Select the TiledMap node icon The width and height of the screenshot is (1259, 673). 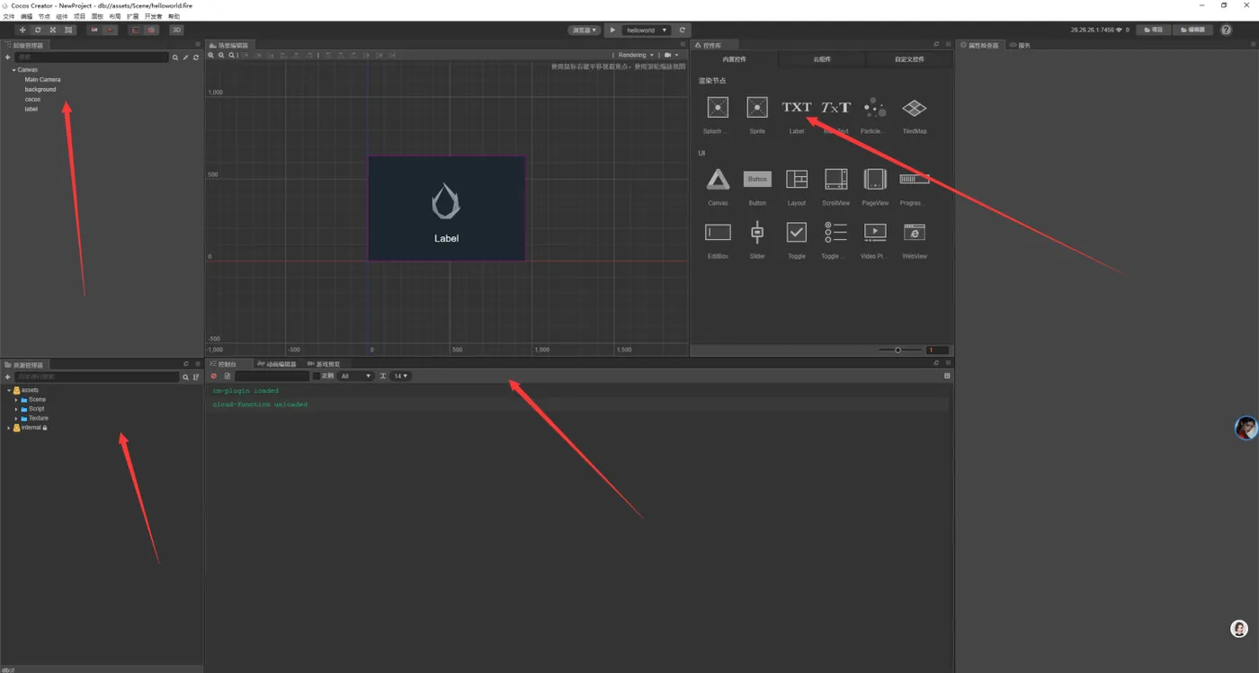(x=915, y=108)
